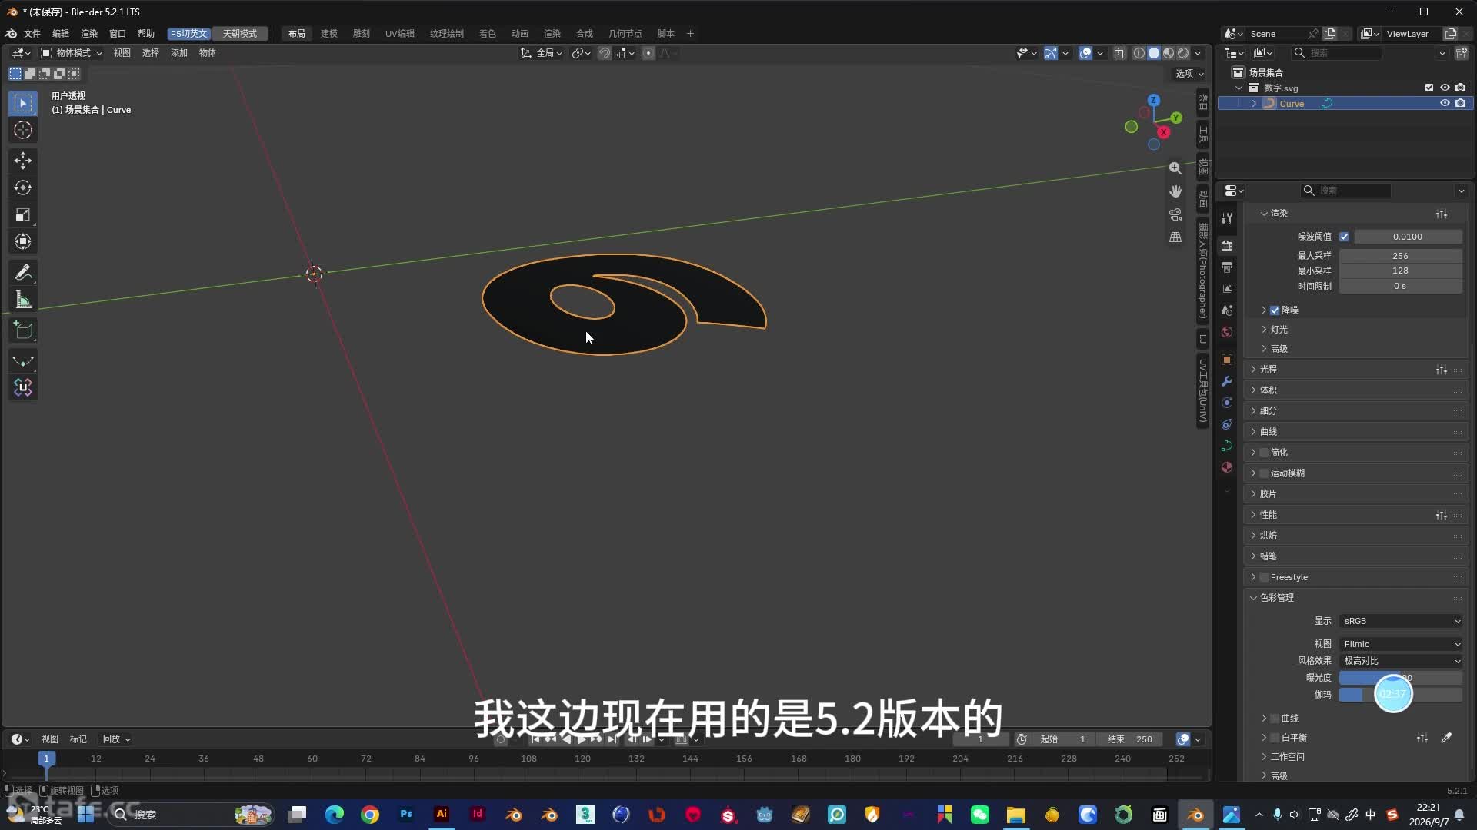Open the 视图 Filmic dropdown
Viewport: 1477px width, 830px height.
[x=1401, y=644]
